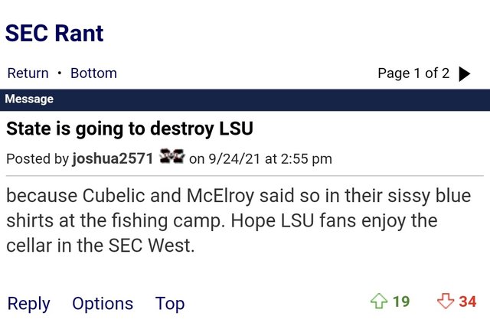The image size is (490, 329).
Task: Click the red downvote count 34
Action: [468, 301]
